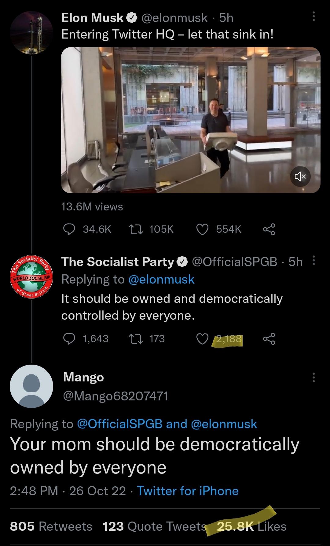This screenshot has height=546, width=330.
Task: View the 123 Quote Tweets list
Action: (154, 526)
